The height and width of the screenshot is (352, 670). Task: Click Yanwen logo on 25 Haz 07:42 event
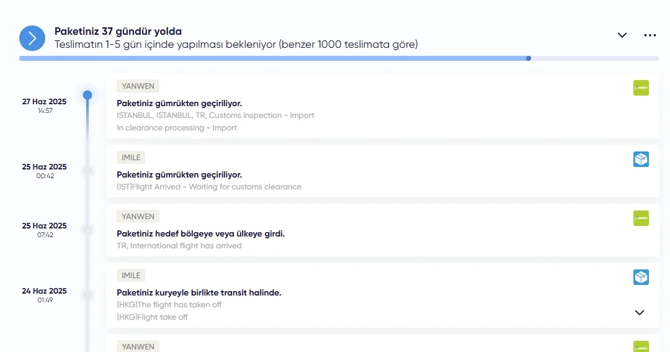(641, 219)
